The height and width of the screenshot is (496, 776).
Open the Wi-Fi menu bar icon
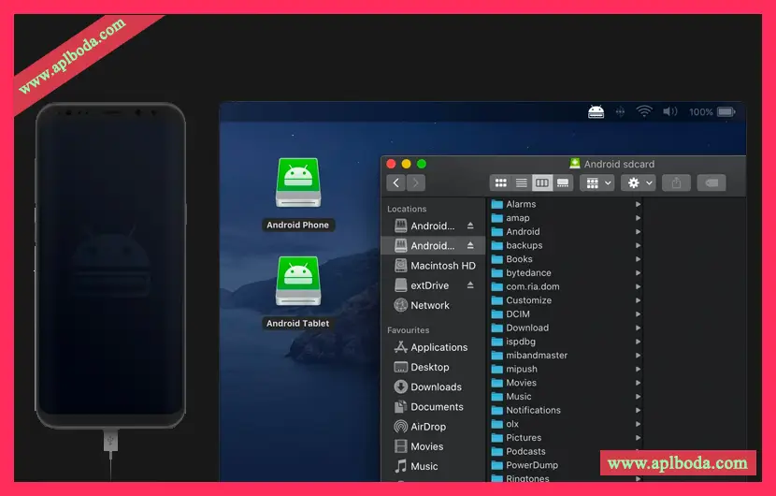click(644, 111)
